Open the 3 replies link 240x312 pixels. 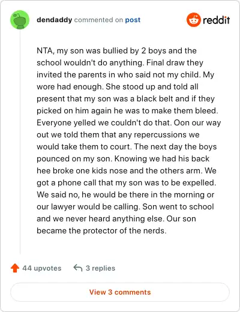(100, 268)
